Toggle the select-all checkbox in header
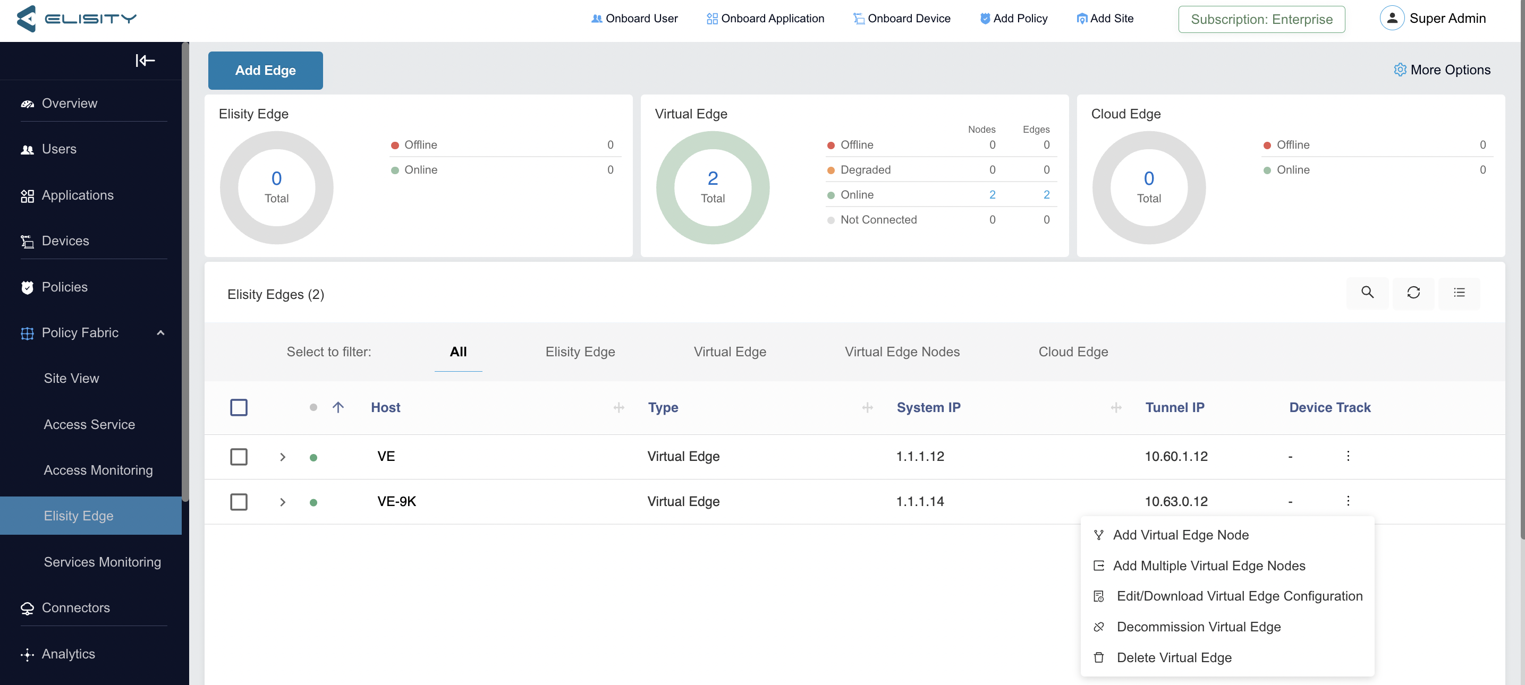 coord(239,408)
